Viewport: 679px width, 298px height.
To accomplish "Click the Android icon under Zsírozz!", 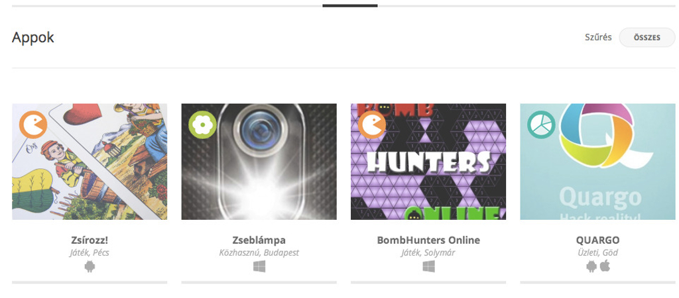I will pyautogui.click(x=90, y=266).
